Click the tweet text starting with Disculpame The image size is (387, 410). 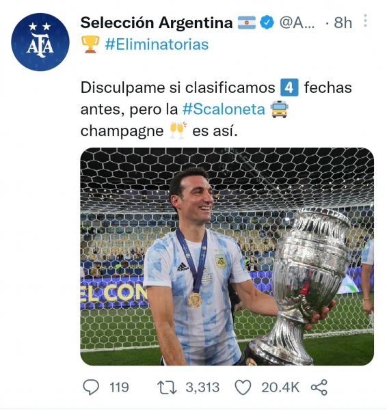(x=216, y=109)
